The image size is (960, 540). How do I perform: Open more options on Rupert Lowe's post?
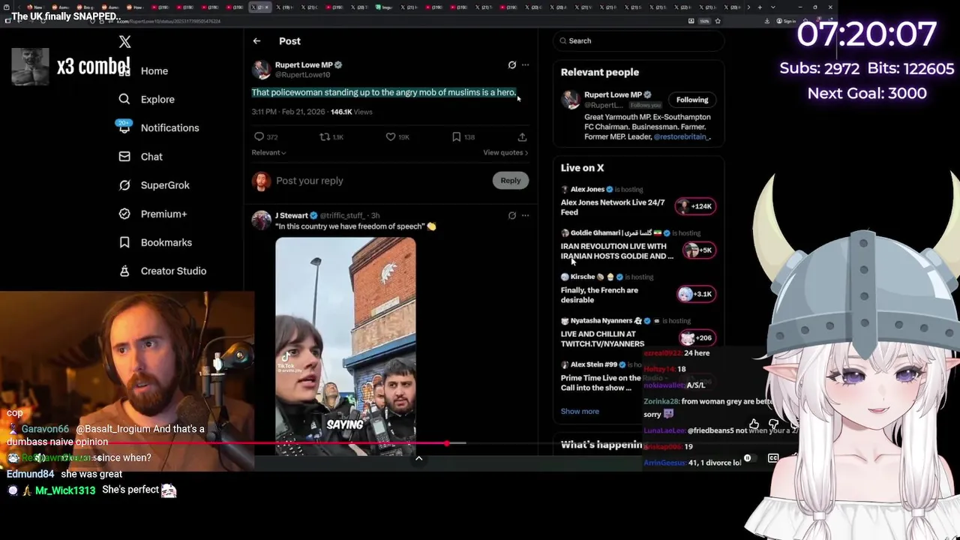pos(525,65)
